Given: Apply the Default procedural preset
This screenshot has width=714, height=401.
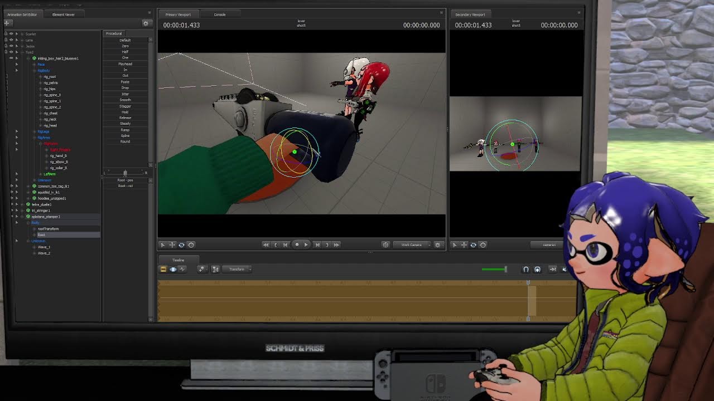Looking at the screenshot, I should pos(125,40).
